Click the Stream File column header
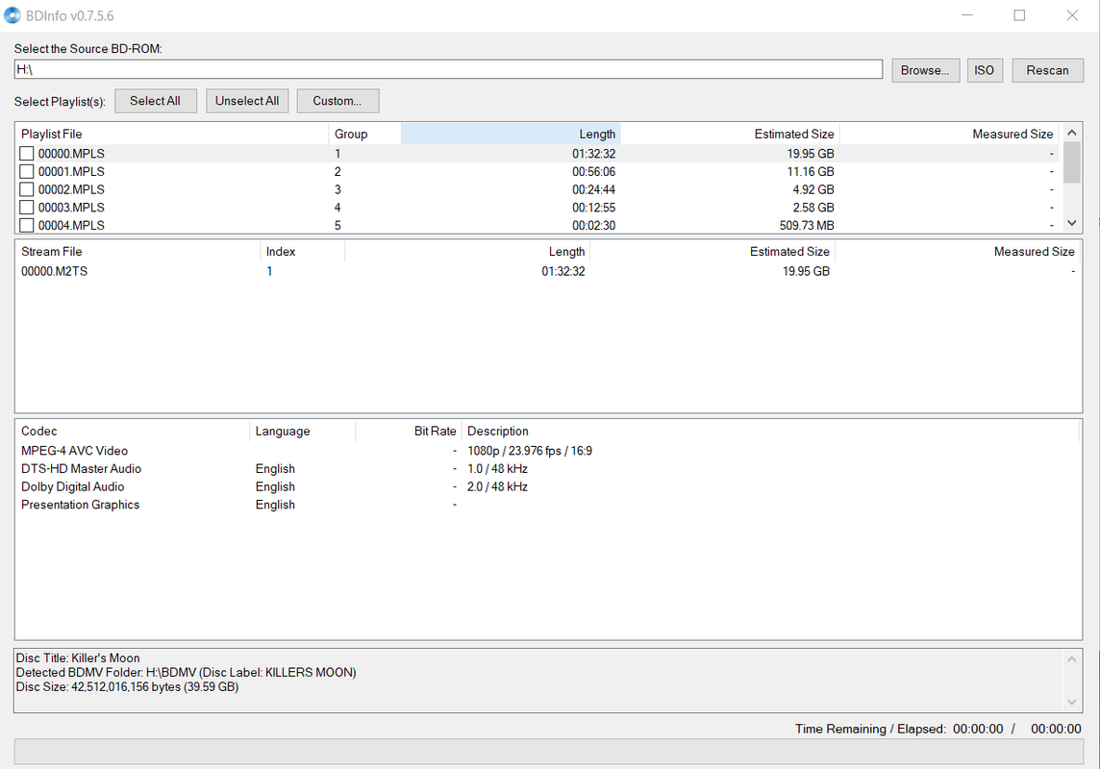 (137, 252)
